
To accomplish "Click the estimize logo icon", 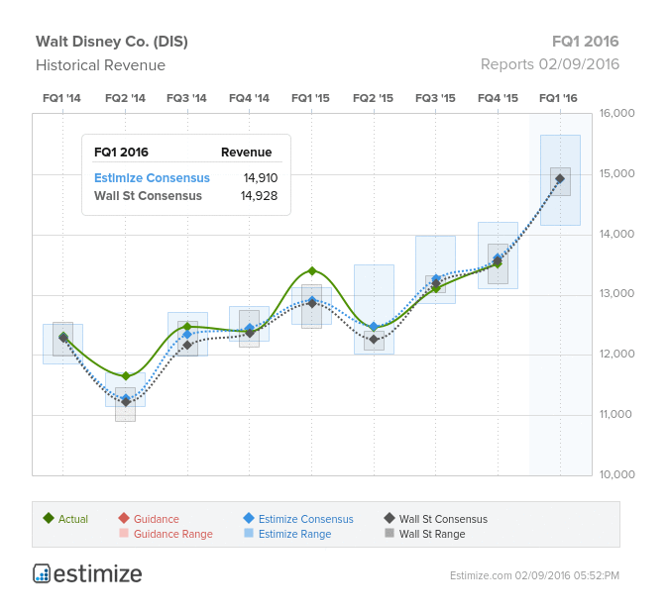I will coord(42,573).
